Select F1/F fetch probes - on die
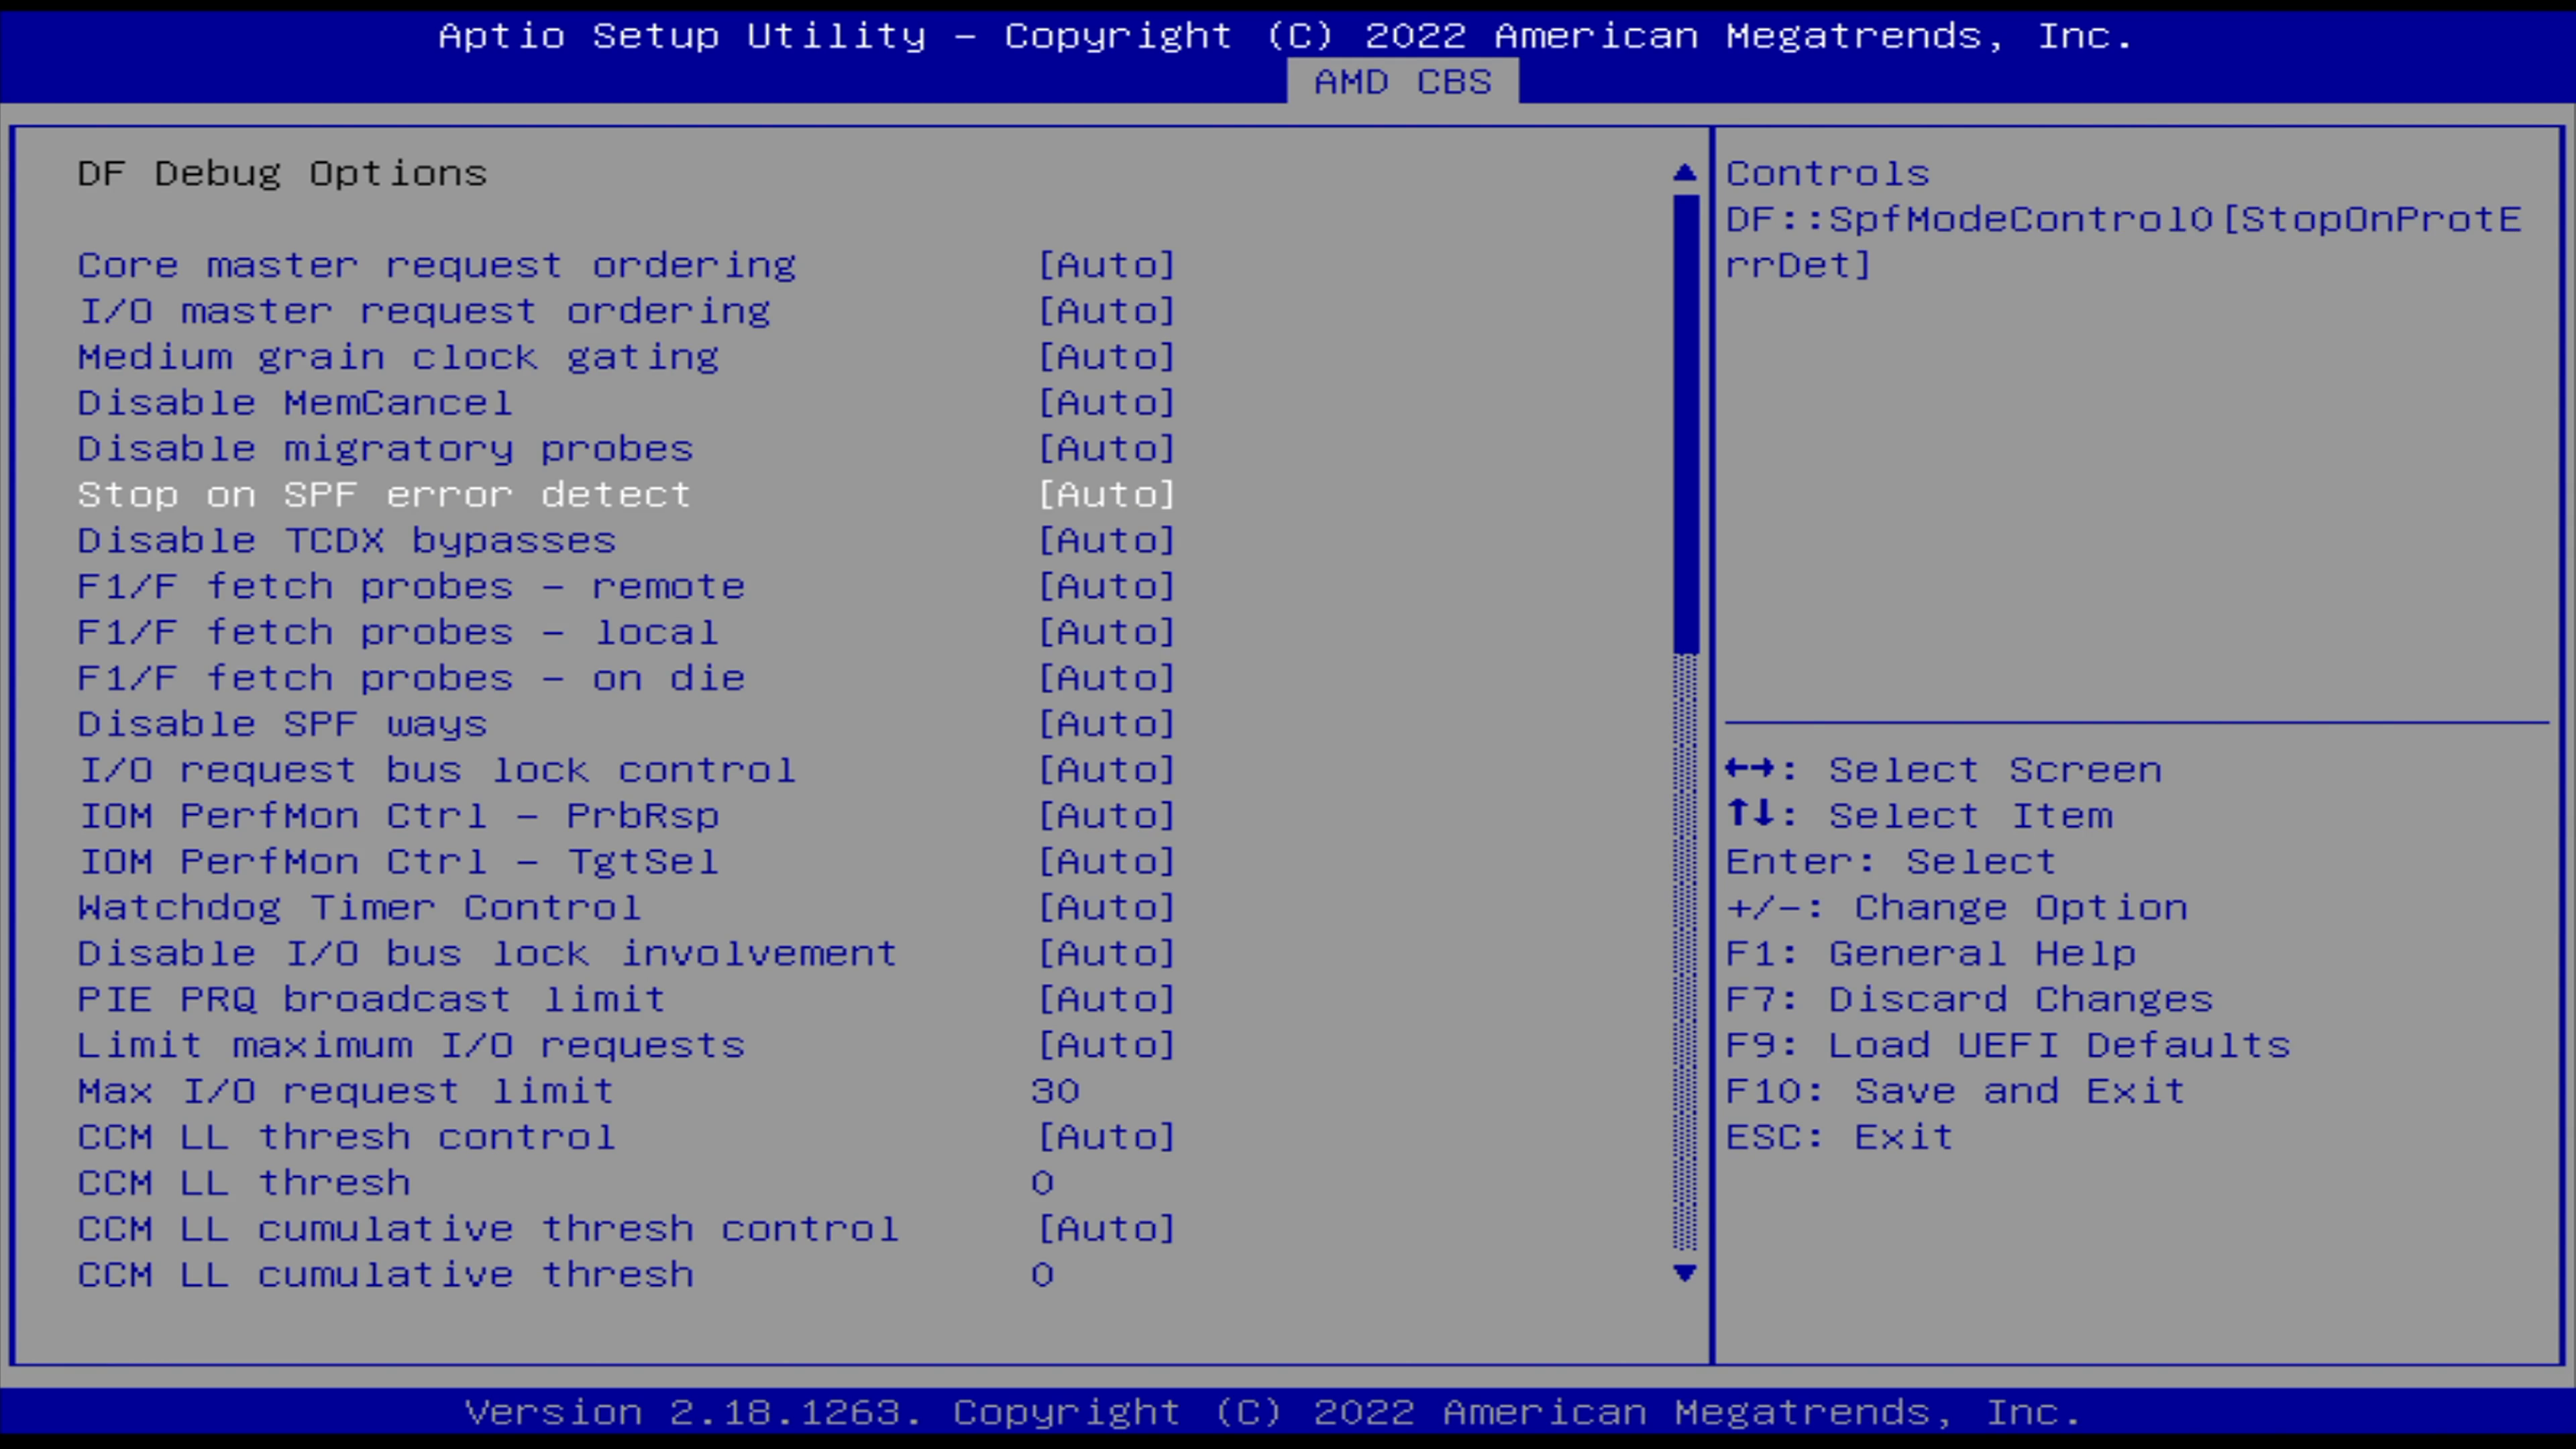The width and height of the screenshot is (2576, 1449). (x=412, y=679)
